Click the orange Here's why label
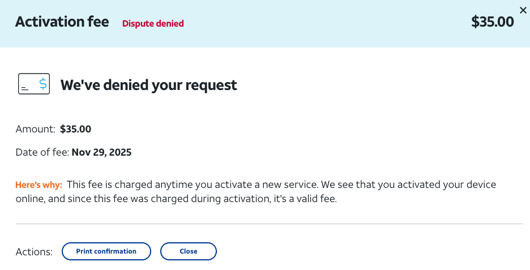The image size is (530, 270). 39,185
